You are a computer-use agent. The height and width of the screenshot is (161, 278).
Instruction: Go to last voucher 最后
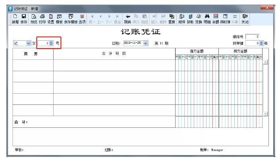pos(118,19)
